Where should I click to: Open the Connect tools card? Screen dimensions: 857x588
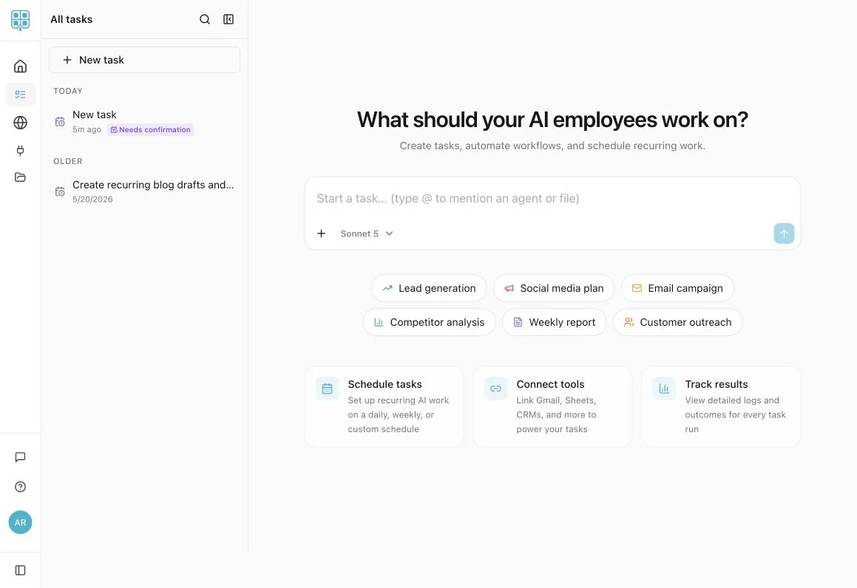552,406
